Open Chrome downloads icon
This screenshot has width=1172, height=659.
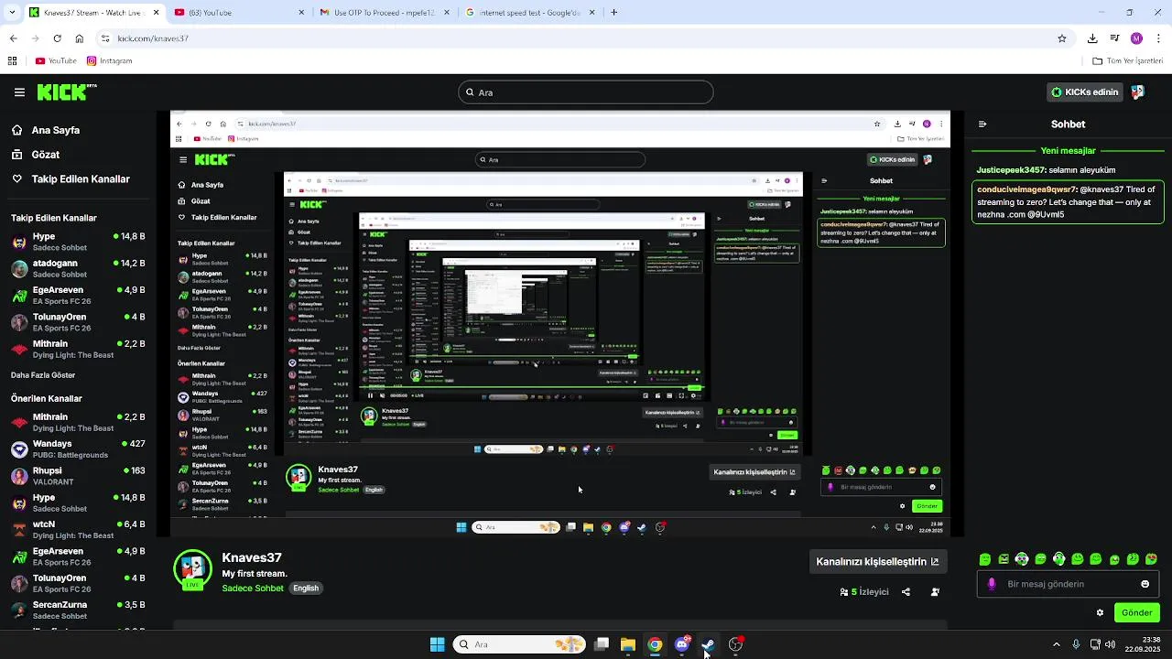click(1092, 38)
